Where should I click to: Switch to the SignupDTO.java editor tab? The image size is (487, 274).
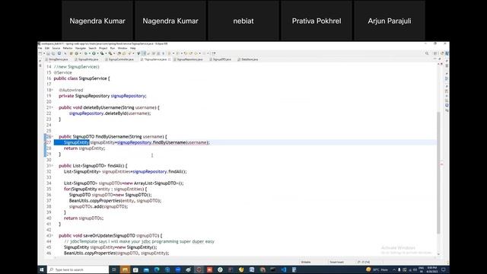pyautogui.click(x=220, y=59)
